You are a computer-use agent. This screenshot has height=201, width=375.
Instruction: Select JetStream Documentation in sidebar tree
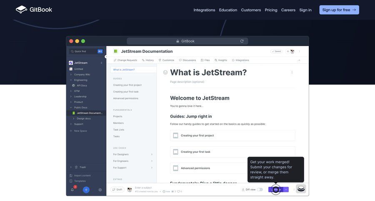pyautogui.click(x=89, y=113)
